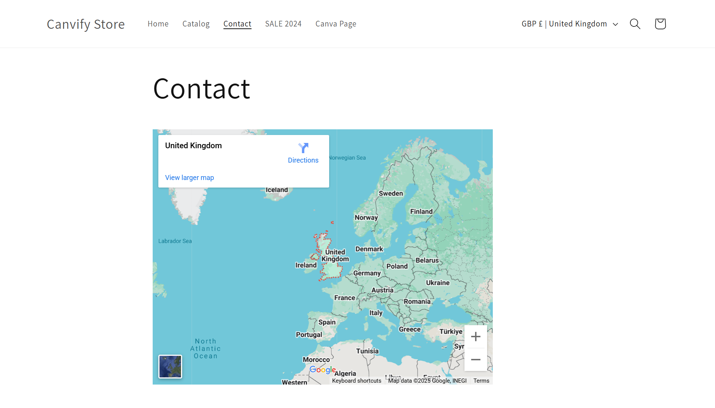Image resolution: width=715 pixels, height=408 pixels.
Task: Click the currency dropdown chevron arrow
Action: point(615,24)
